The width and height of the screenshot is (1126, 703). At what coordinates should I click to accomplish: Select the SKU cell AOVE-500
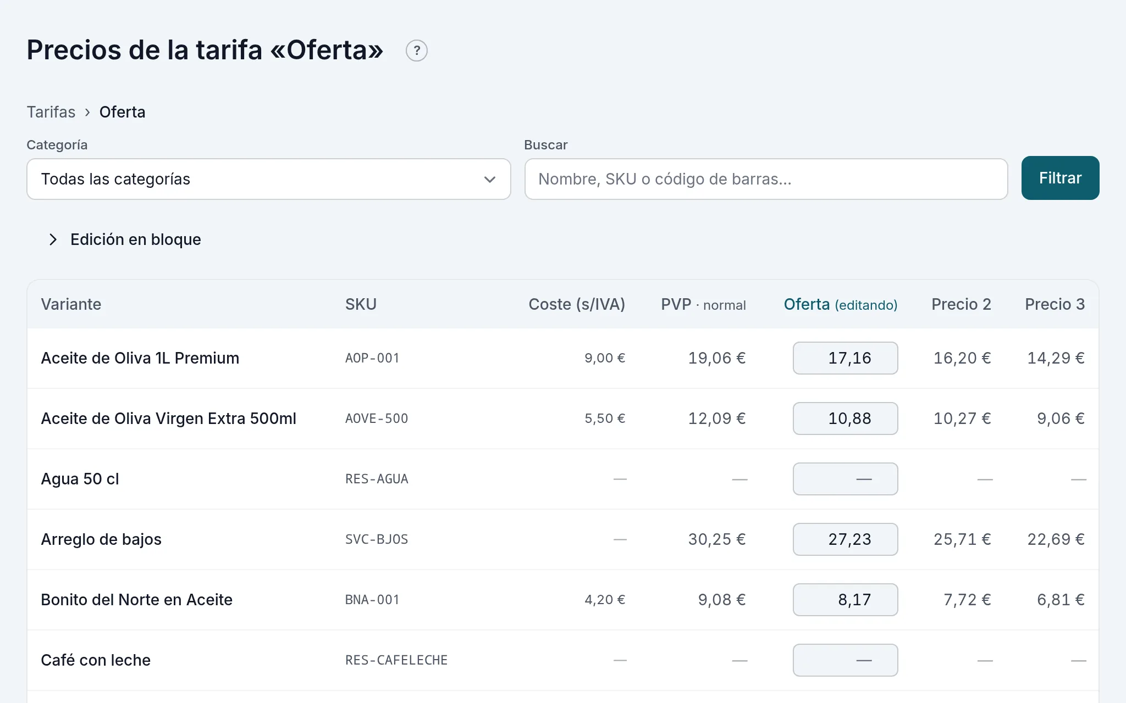[377, 419]
